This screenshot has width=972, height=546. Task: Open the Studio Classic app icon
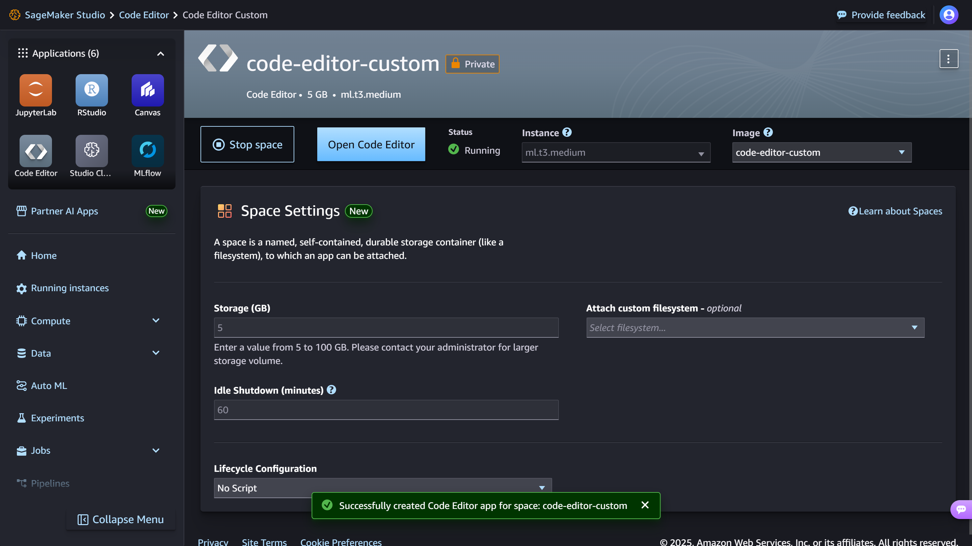[x=91, y=151]
